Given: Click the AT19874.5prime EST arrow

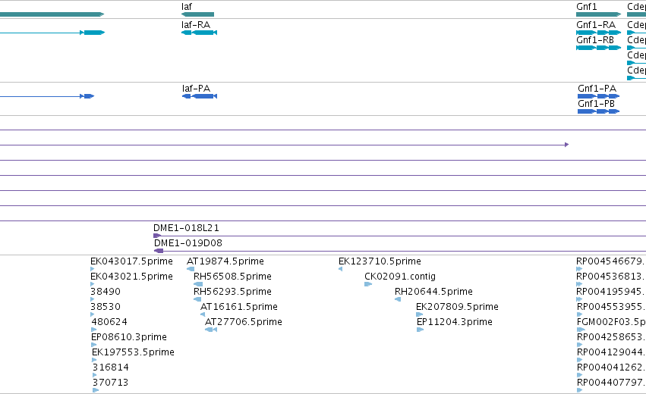Looking at the screenshot, I should coord(191,269).
